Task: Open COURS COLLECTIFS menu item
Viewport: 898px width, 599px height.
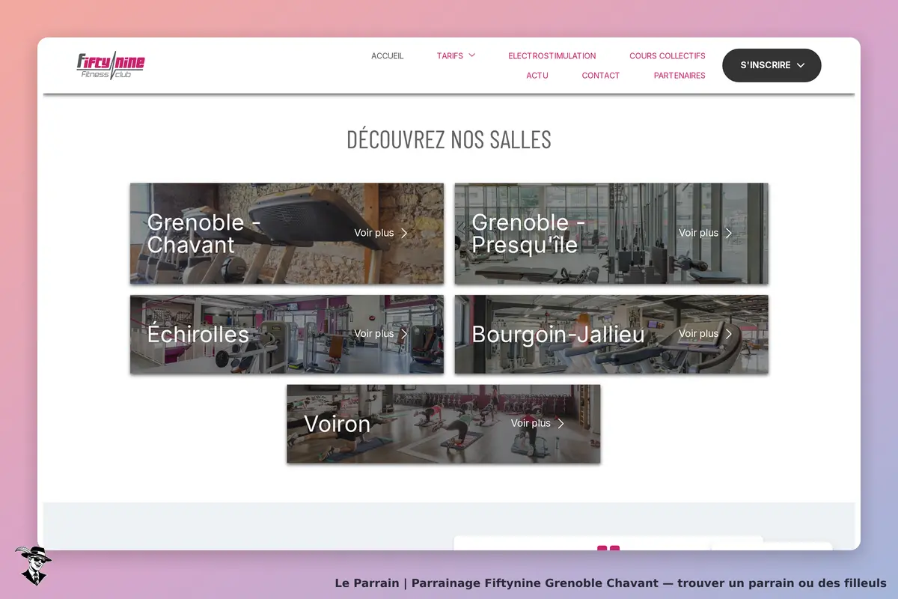Action: (668, 56)
